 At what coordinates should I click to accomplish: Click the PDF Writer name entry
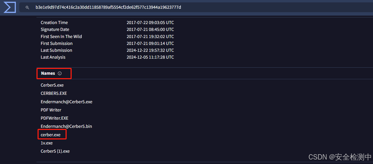(51, 110)
